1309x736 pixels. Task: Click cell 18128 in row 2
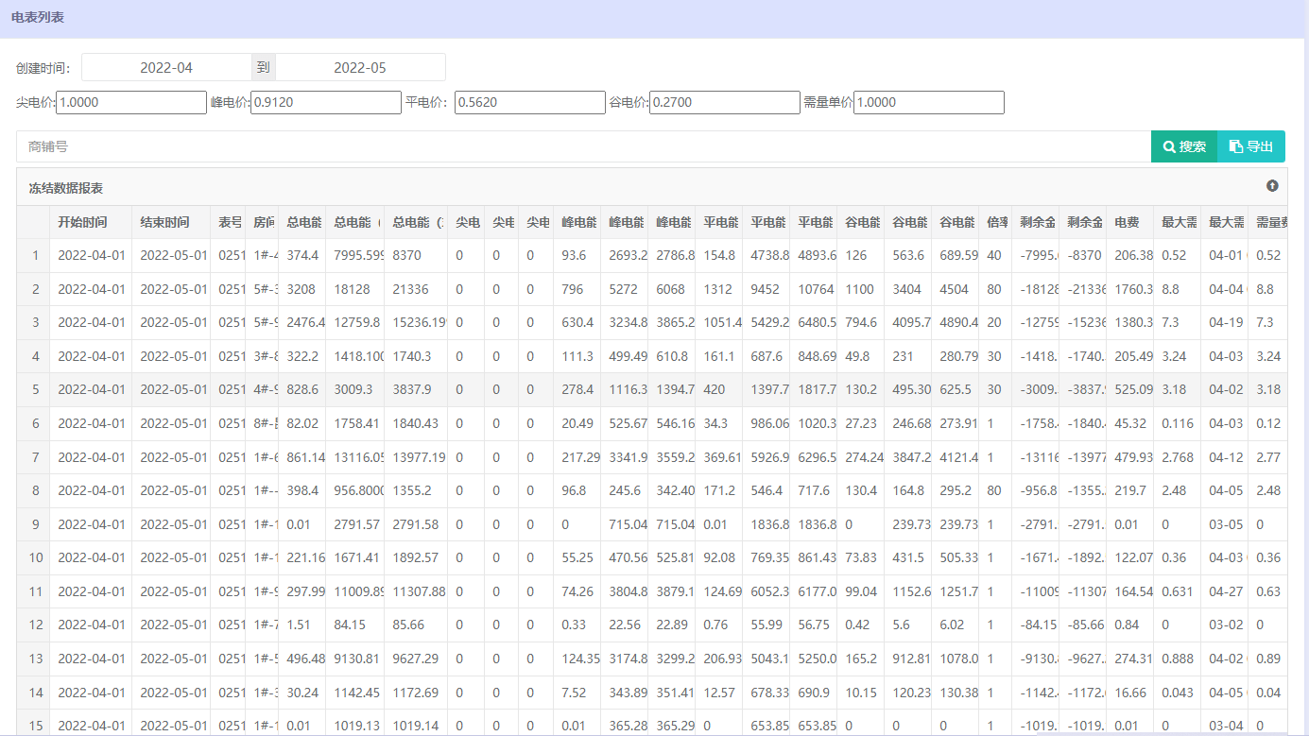click(x=354, y=289)
